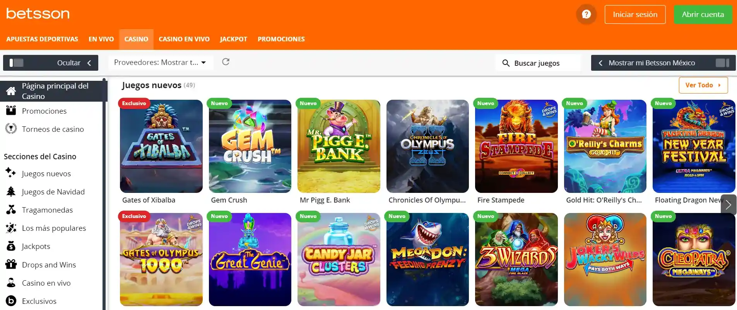Click the Juegos nuevos sparkle icon

[11, 173]
